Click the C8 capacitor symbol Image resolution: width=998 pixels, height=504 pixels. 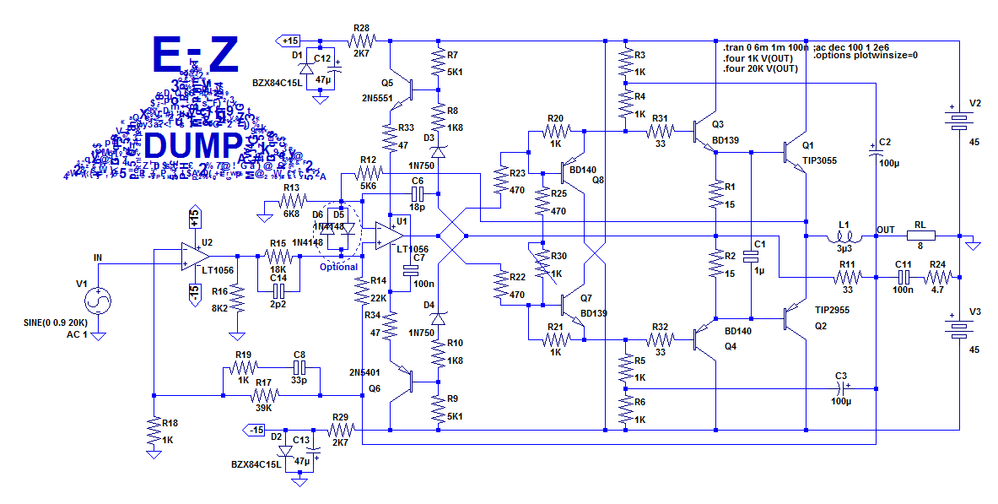(299, 367)
